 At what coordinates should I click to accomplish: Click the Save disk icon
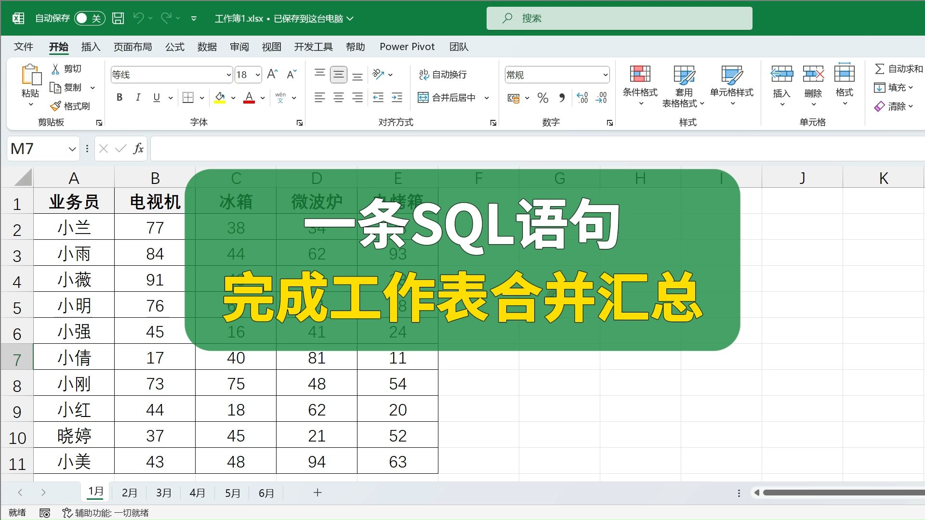[118, 18]
